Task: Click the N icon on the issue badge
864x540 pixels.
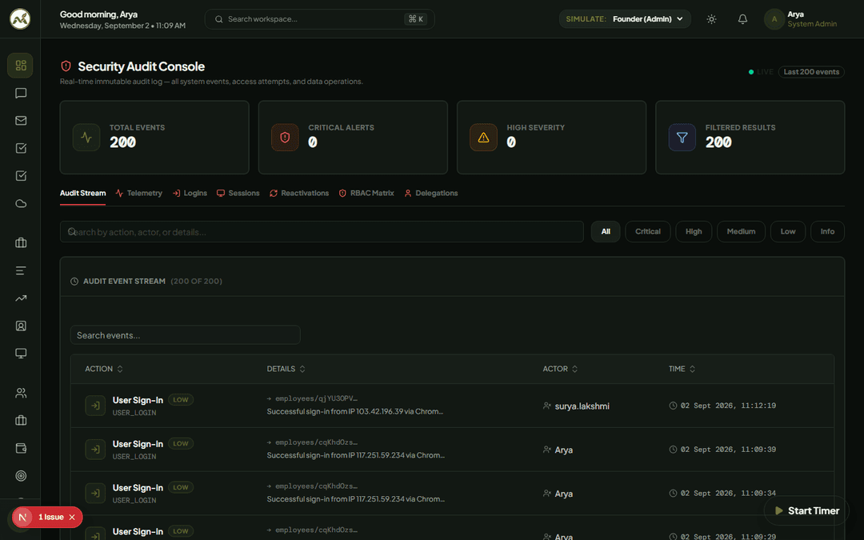Action: (x=22, y=518)
